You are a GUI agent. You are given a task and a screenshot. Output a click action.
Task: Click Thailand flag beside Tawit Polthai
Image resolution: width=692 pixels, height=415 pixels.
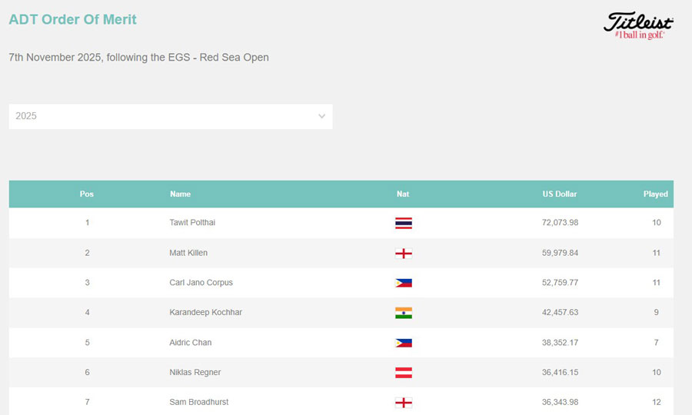(x=403, y=223)
